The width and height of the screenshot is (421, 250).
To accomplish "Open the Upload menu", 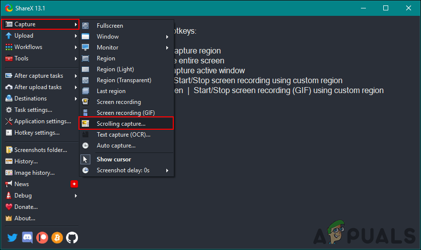I will (24, 36).
